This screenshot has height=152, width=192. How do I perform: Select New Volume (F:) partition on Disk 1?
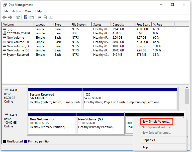52,123
